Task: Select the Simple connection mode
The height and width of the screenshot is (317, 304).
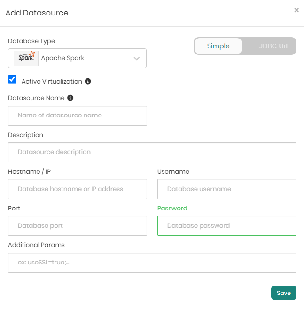Action: pos(218,46)
